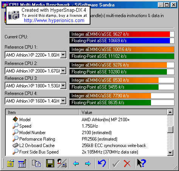
Task: Click the 'Model Number' item text
Action: coord(33,133)
